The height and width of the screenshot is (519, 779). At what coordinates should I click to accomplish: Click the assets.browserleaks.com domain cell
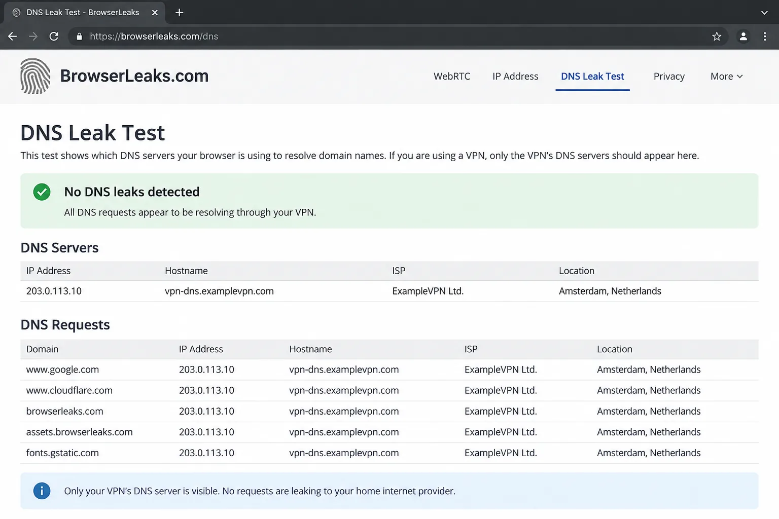point(80,432)
